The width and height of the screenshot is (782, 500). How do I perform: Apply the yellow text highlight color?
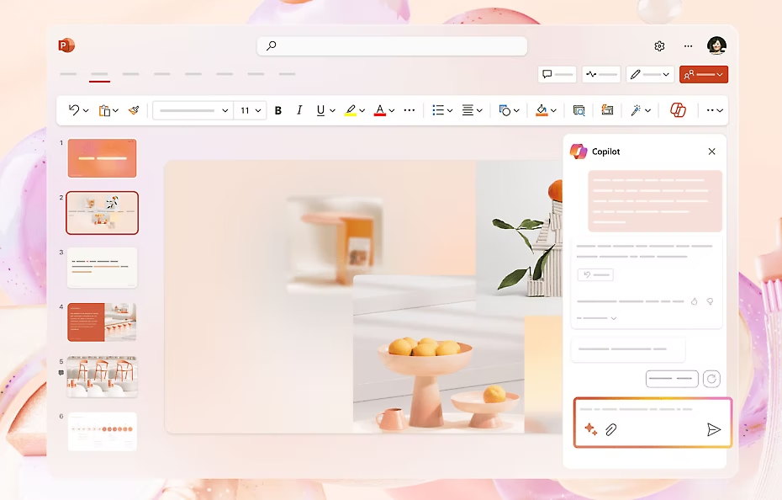[351, 110]
